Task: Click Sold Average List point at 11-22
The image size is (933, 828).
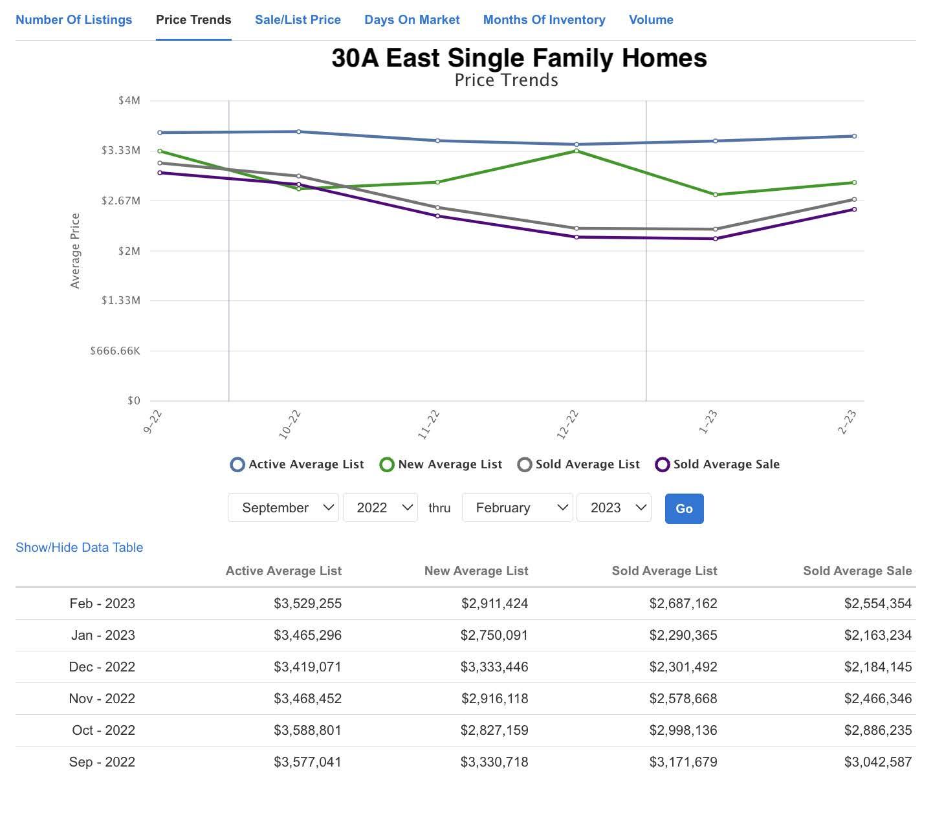Action: pyautogui.click(x=437, y=208)
